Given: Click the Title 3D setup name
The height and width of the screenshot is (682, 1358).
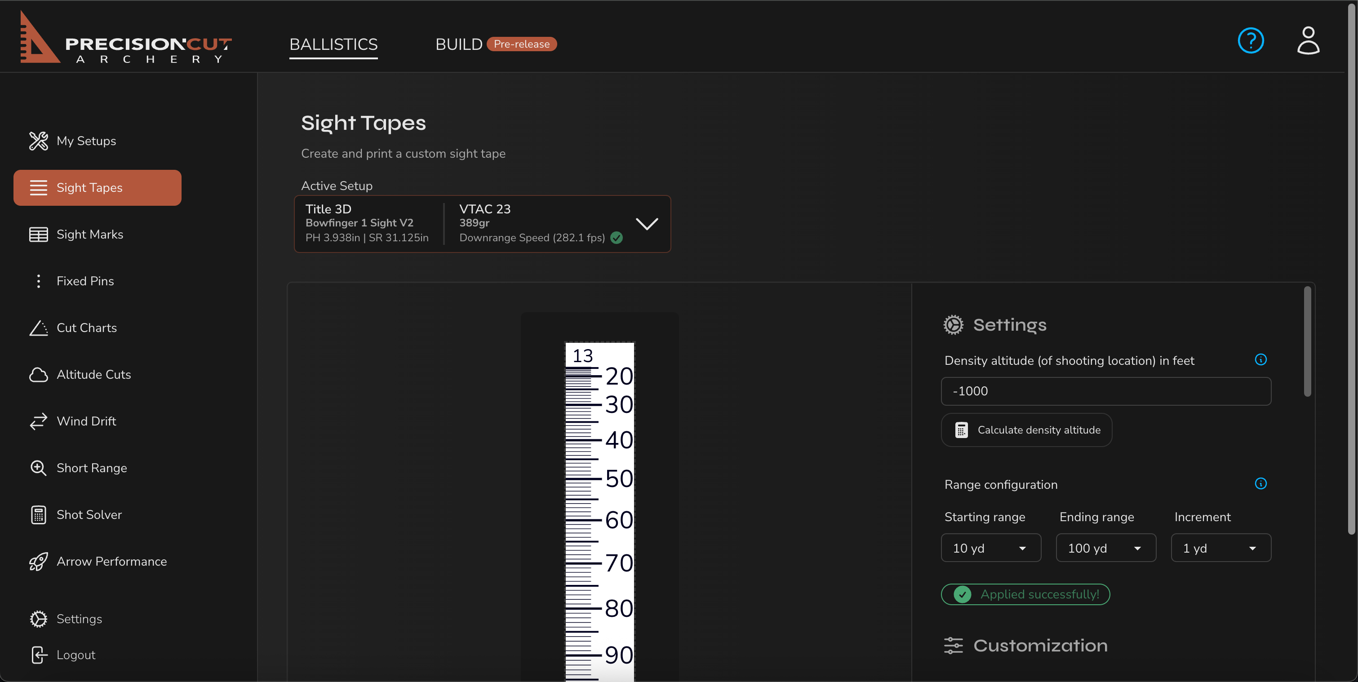Looking at the screenshot, I should coord(328,209).
